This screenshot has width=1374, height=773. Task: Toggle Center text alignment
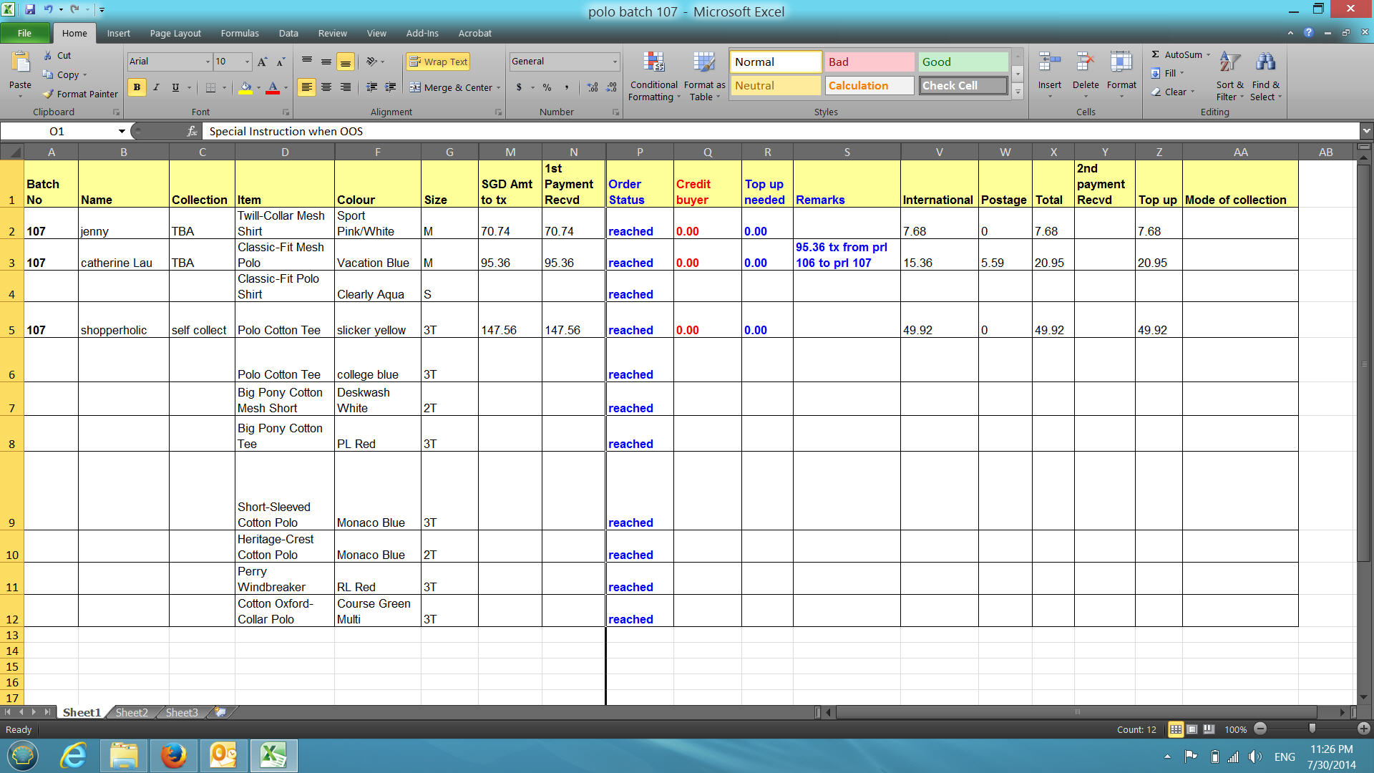click(x=326, y=87)
